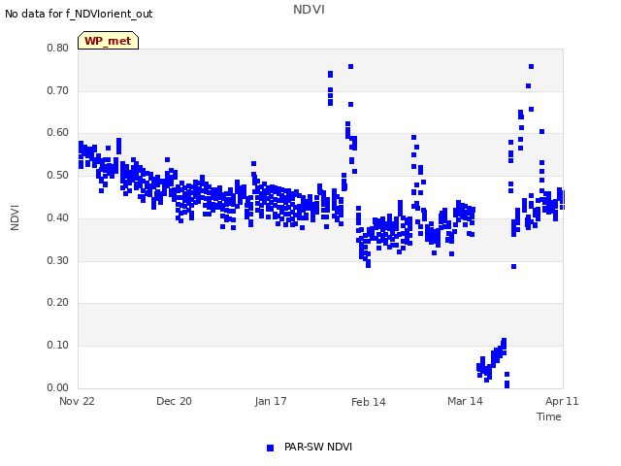Viewport: 621px width, 466px height.
Task: Click the NDVI chart title
Action: [309, 10]
